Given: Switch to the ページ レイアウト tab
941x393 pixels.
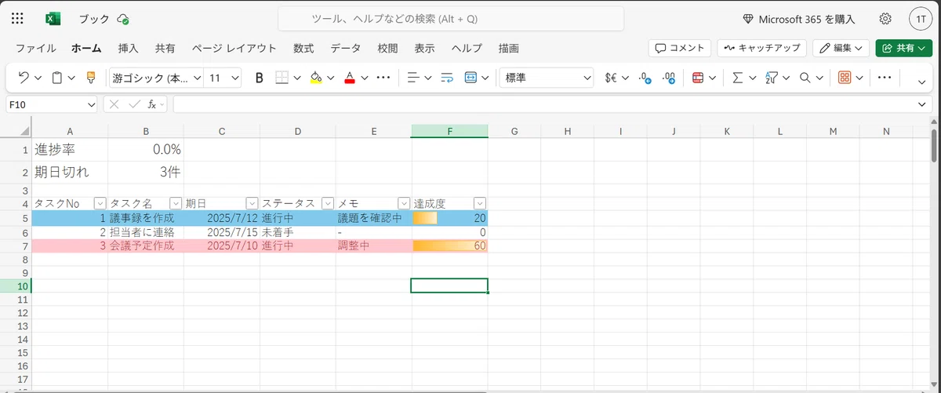Looking at the screenshot, I should 234,48.
